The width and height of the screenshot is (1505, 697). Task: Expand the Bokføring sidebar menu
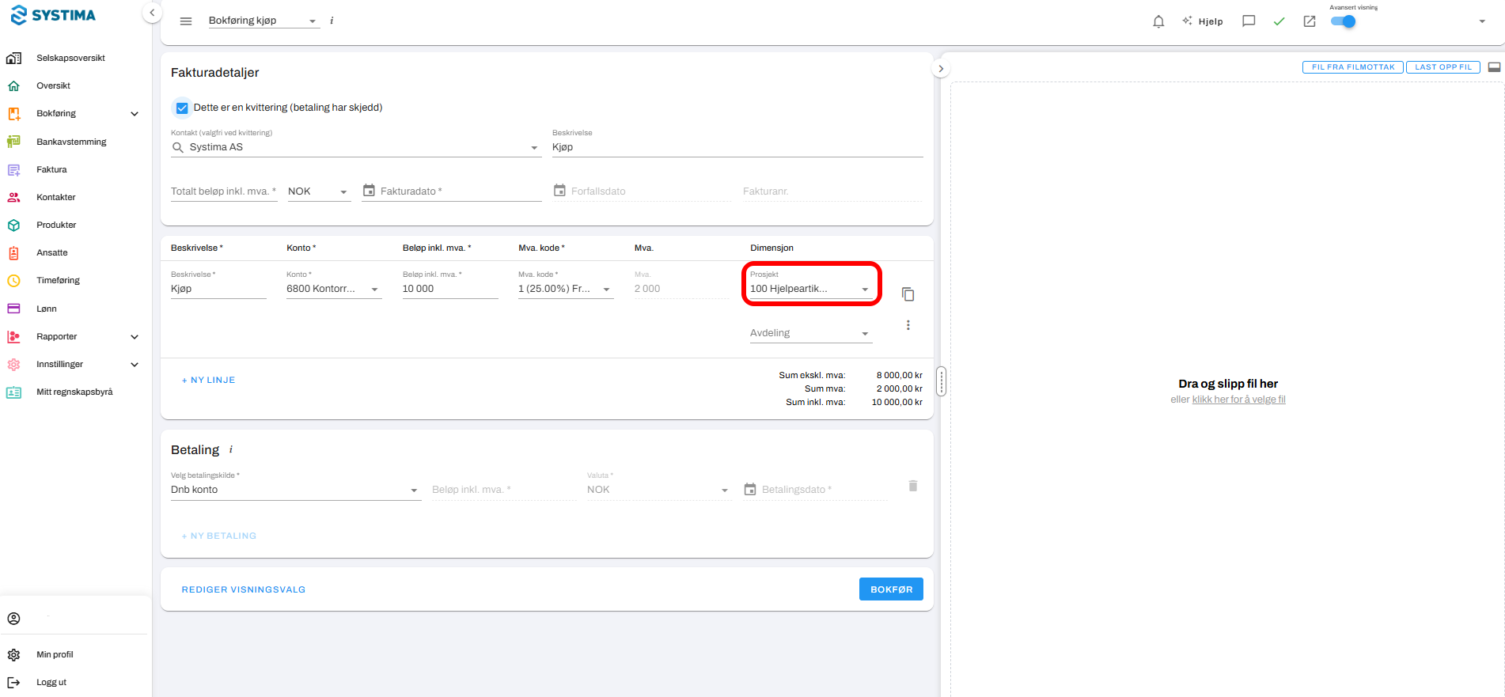135,114
